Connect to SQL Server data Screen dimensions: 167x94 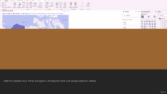(x=27, y=5)
